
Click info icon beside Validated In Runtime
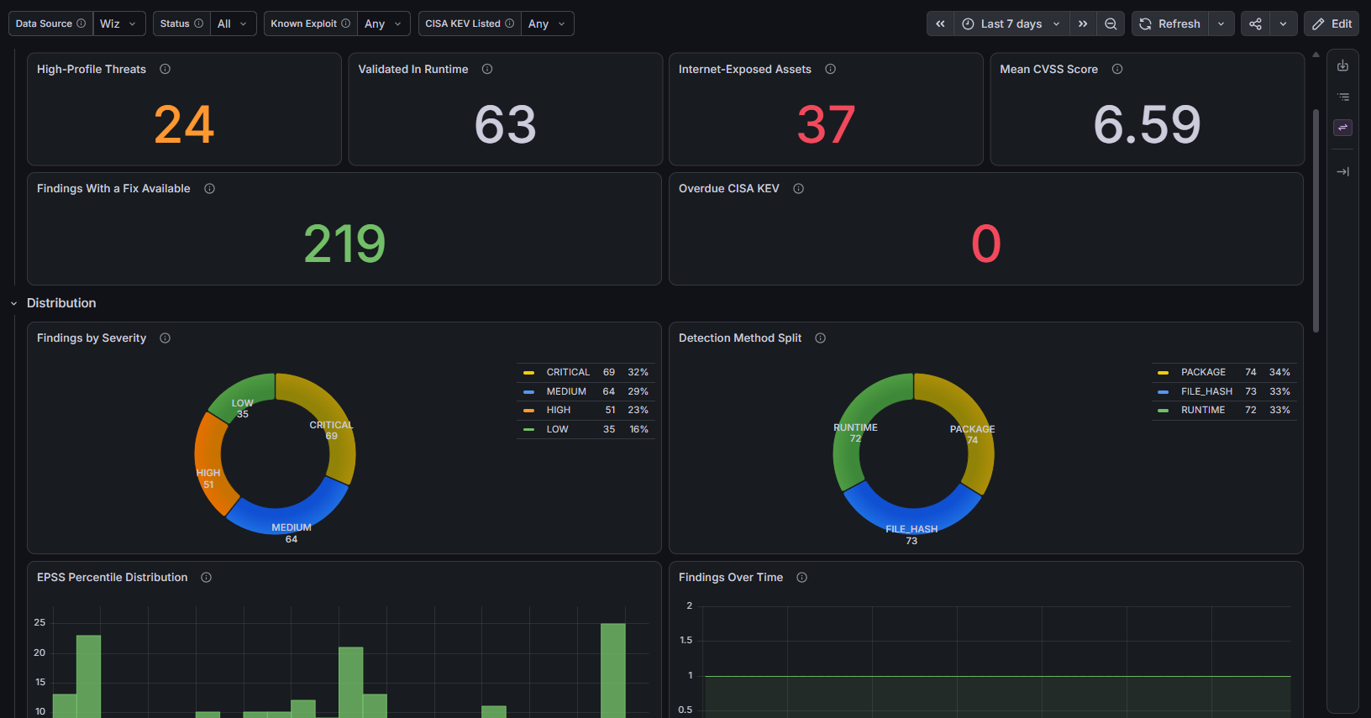(487, 69)
